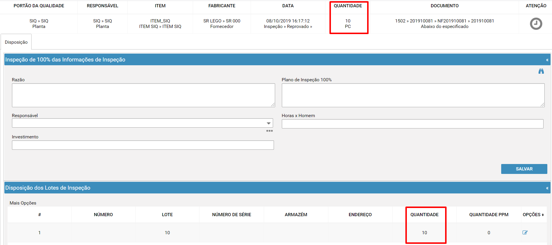552x245 pixels.
Task: Click inside the Razão text area
Action: 143,95
